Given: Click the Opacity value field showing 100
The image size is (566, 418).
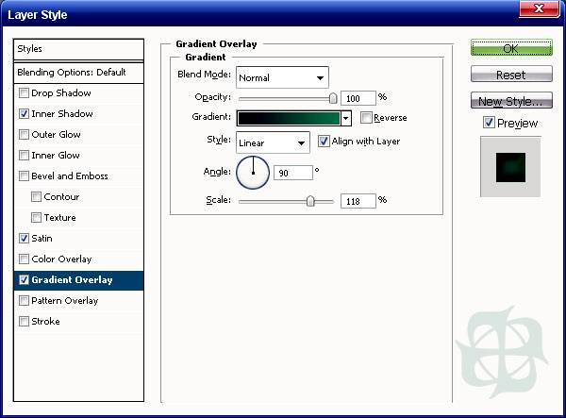Looking at the screenshot, I should pyautogui.click(x=358, y=98).
